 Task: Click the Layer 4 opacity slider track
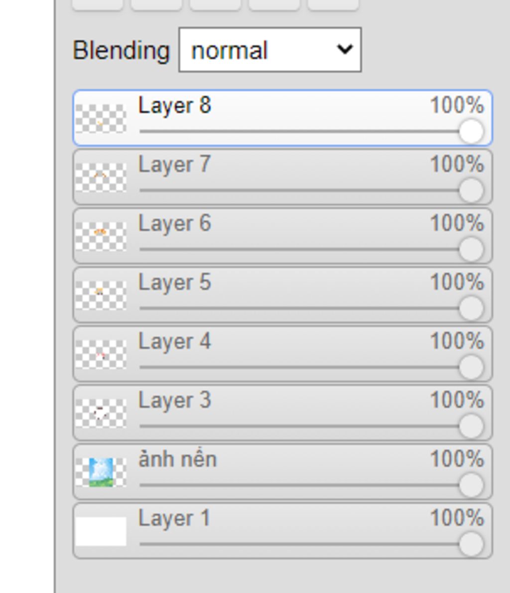pos(299,367)
